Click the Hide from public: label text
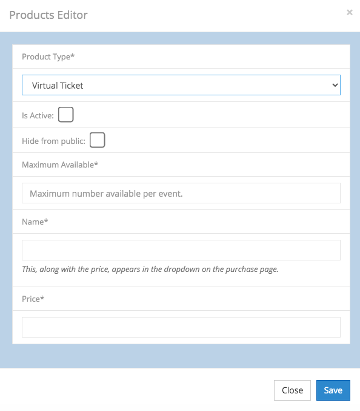Viewport: 360px width, 411px height. coord(53,141)
